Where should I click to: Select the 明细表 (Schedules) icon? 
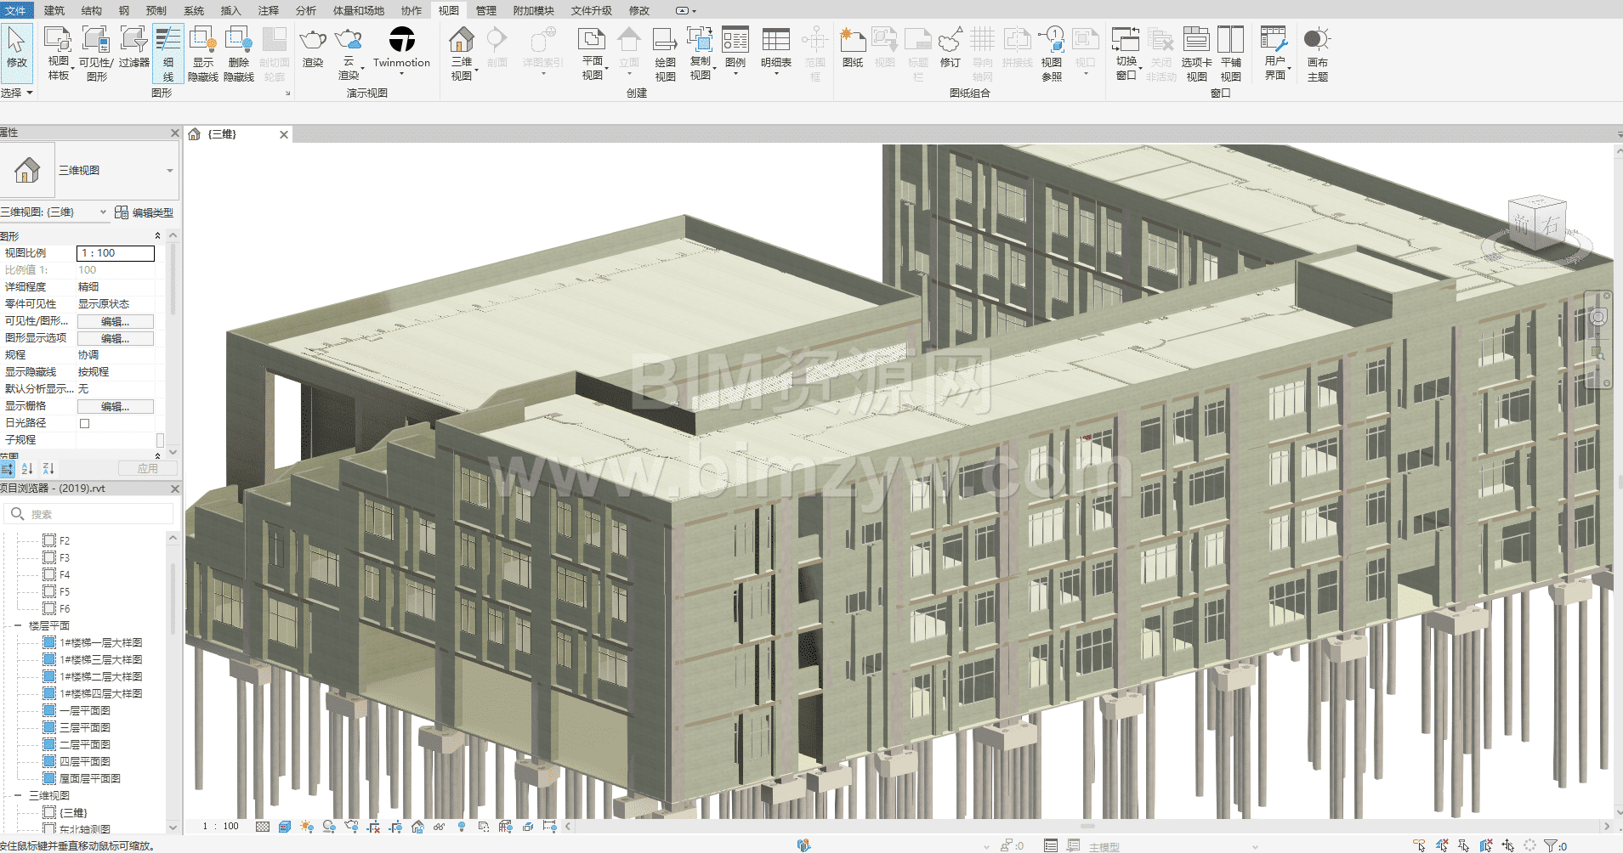[775, 41]
